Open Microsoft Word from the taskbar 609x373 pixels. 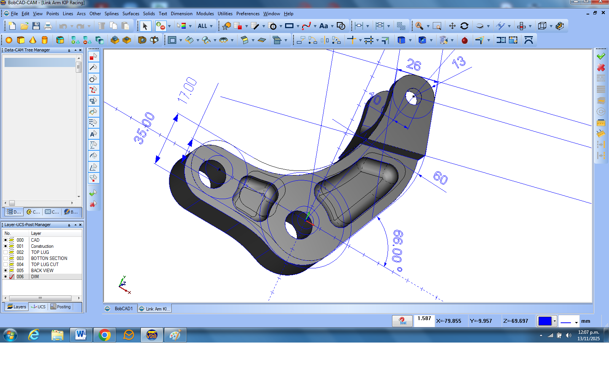81,335
